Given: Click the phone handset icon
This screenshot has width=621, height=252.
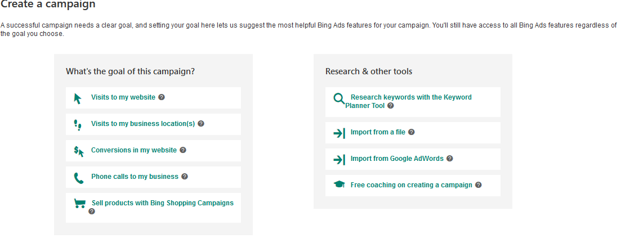Looking at the screenshot, I should pyautogui.click(x=79, y=178).
